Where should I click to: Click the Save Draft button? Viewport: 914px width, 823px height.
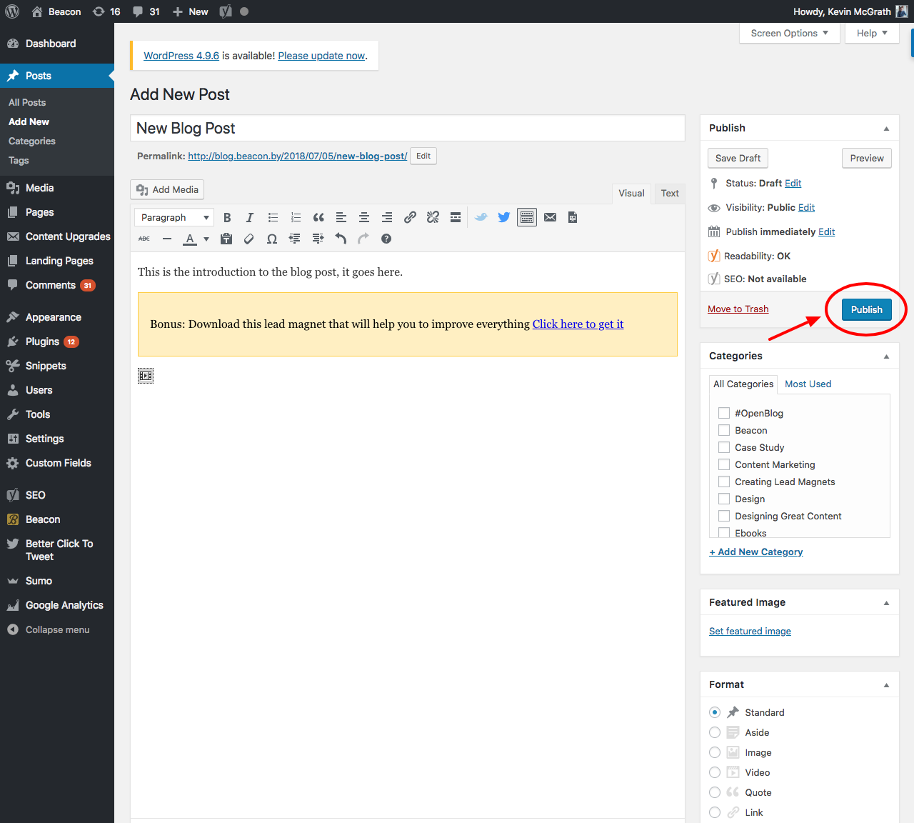click(738, 158)
